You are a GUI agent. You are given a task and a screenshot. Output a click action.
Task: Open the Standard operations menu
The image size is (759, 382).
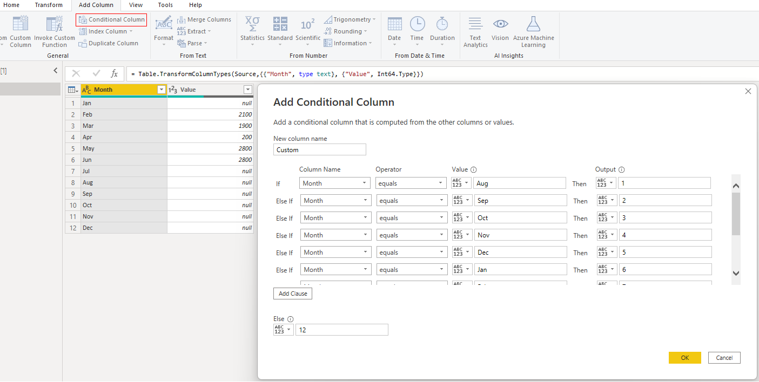(280, 31)
